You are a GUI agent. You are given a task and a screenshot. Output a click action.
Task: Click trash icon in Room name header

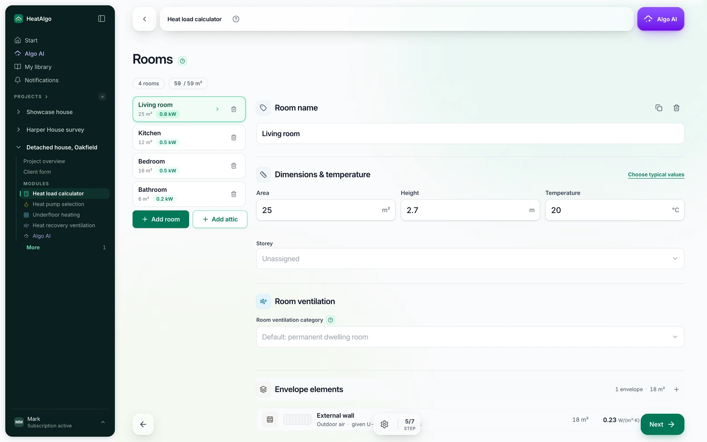(x=677, y=108)
